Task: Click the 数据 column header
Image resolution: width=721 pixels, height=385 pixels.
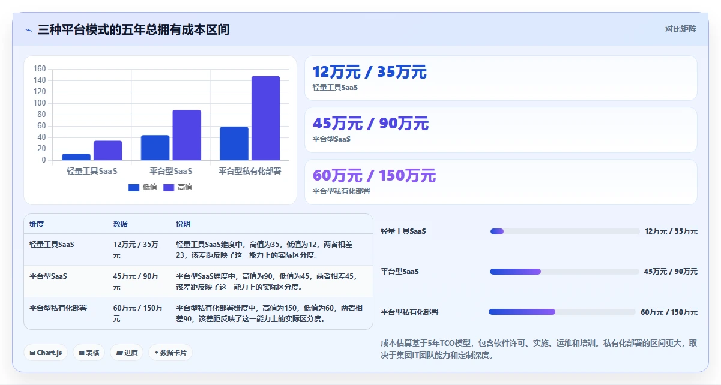Action: pyautogui.click(x=120, y=224)
